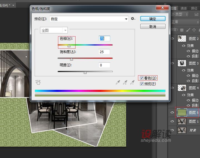Toggle the 着色 colorize checkbox
200x158 pixels.
(x=142, y=78)
